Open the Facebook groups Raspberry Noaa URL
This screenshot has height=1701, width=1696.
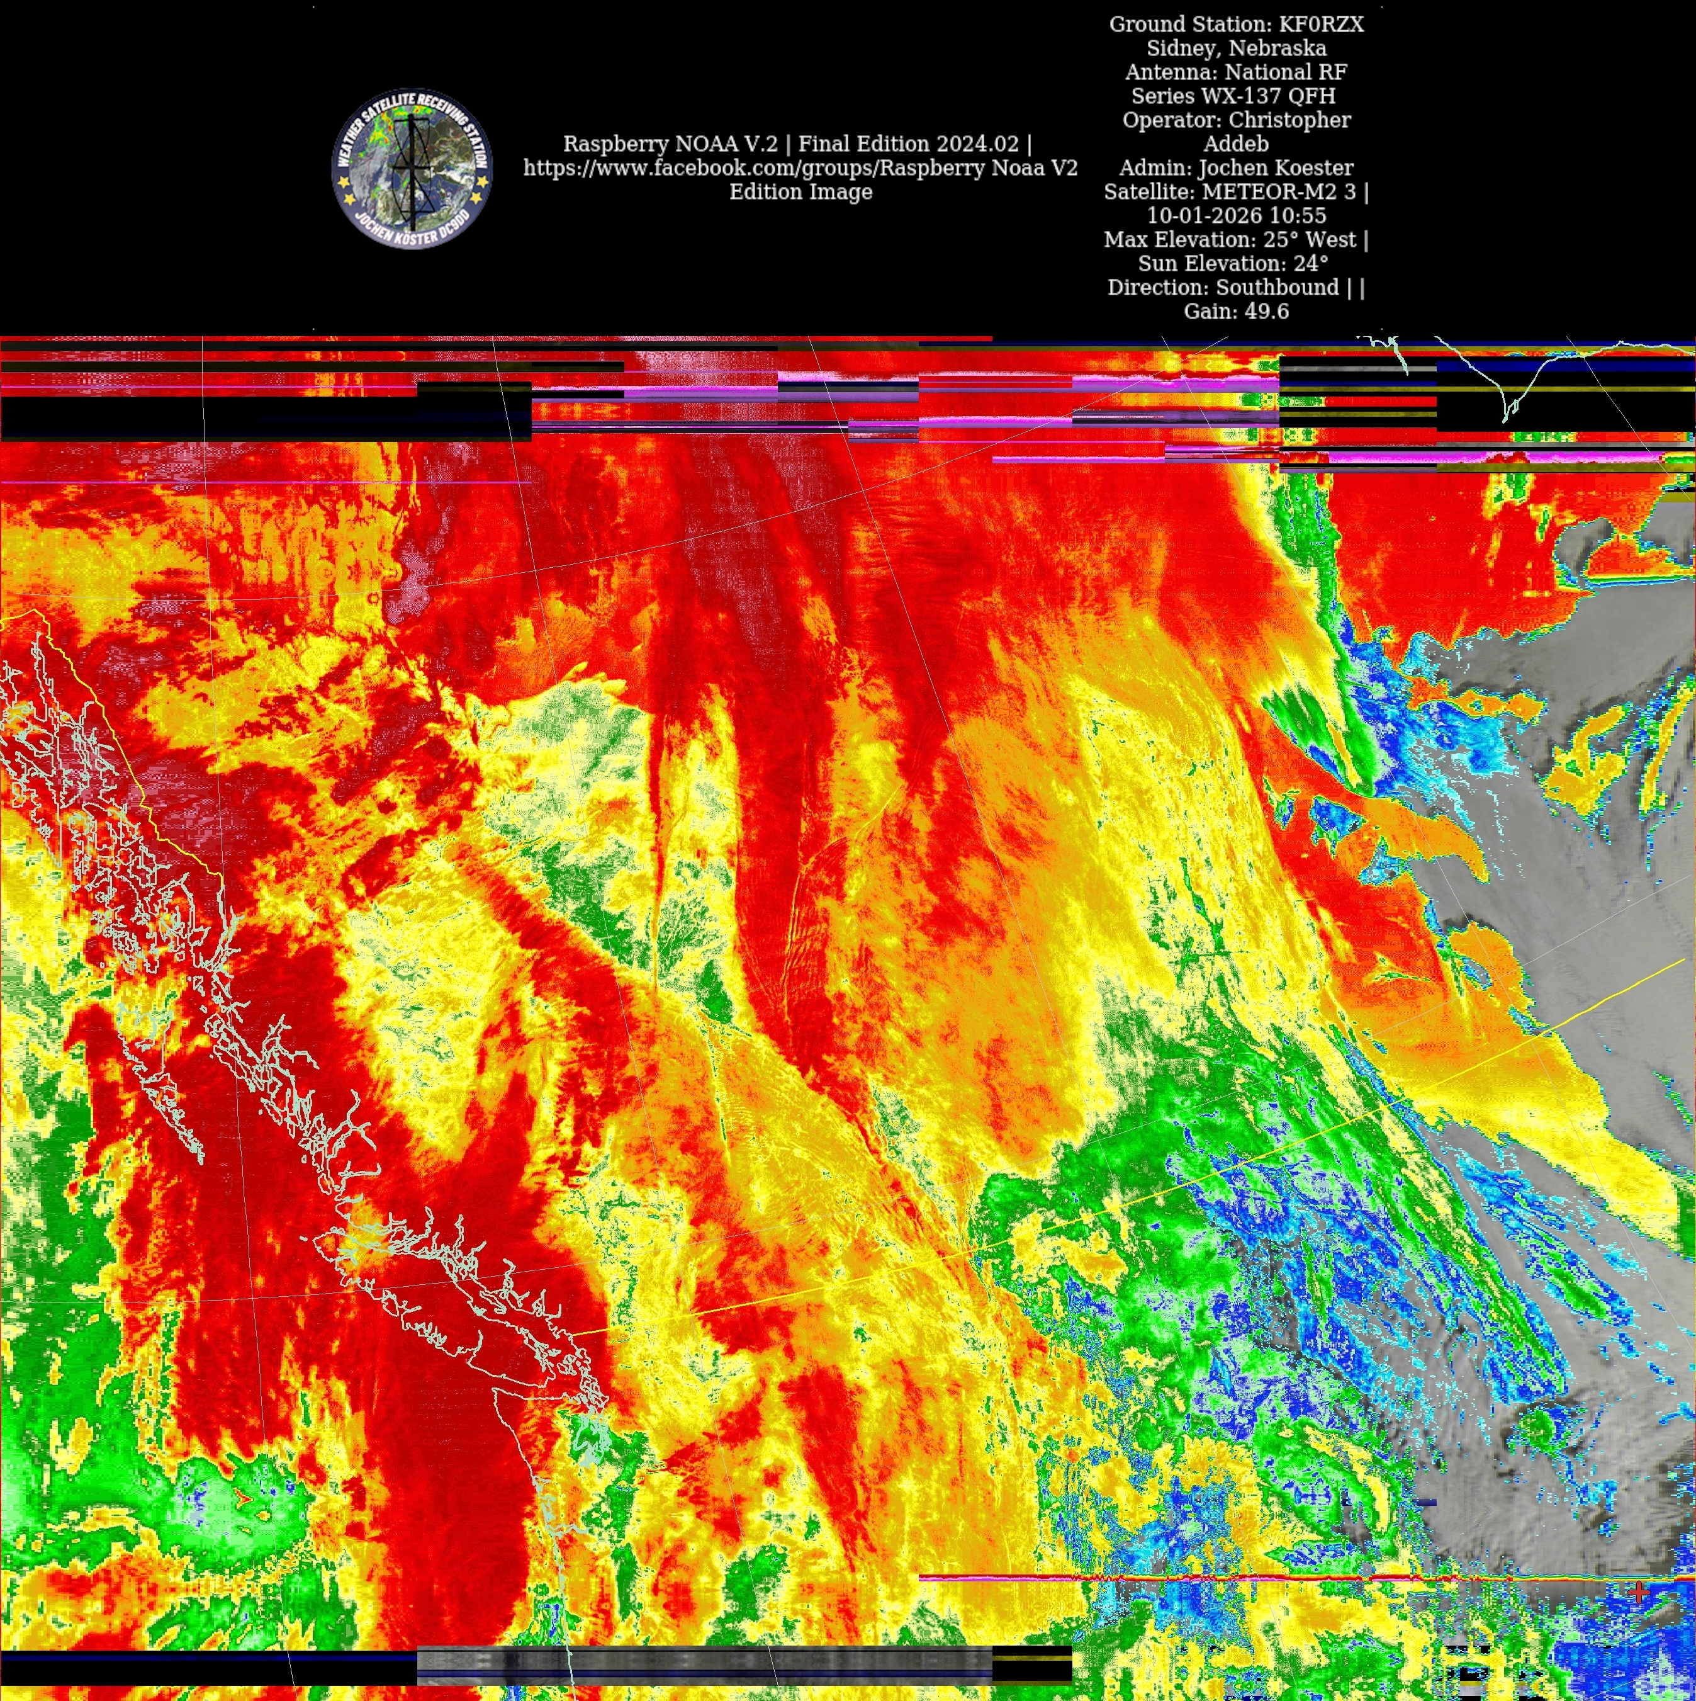(799, 168)
